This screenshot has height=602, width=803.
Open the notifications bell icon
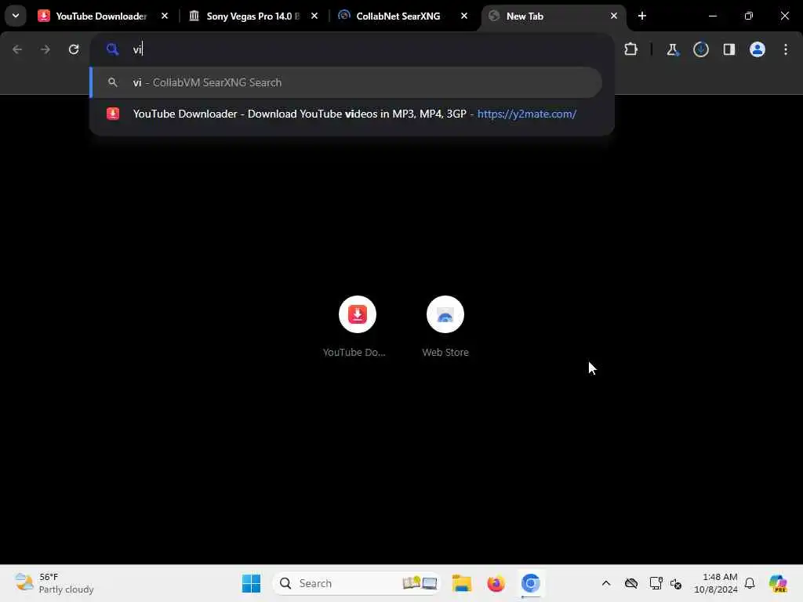750,583
